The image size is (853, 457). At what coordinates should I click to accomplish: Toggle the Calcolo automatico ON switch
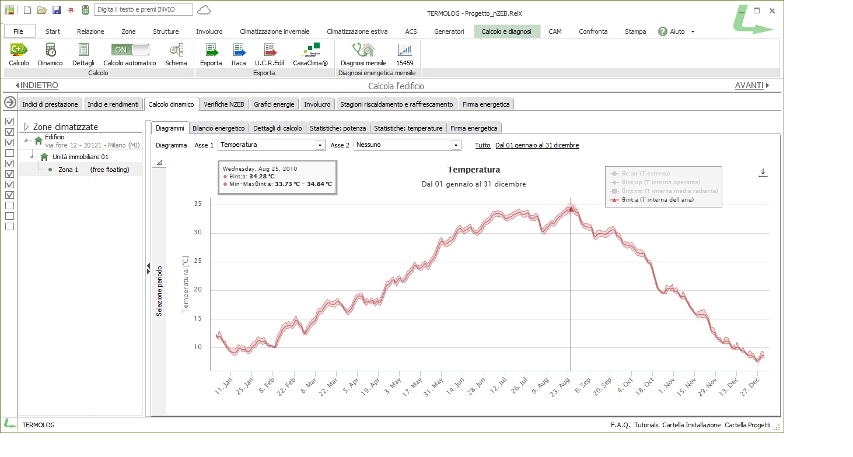pyautogui.click(x=130, y=50)
